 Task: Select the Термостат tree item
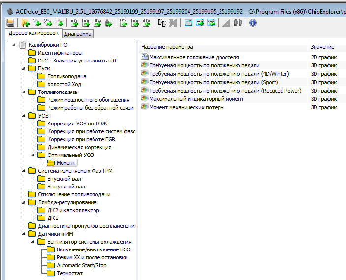69,273
